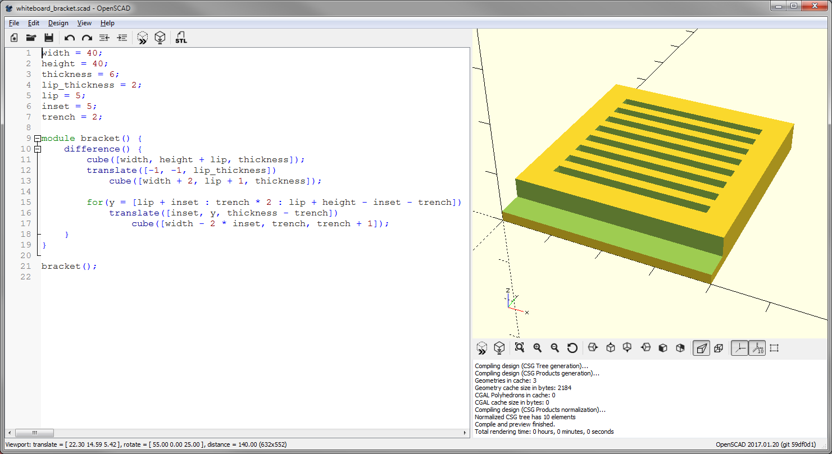The width and height of the screenshot is (832, 454).
Task: Click the Preview icon in the editor toolbar
Action: tap(143, 38)
